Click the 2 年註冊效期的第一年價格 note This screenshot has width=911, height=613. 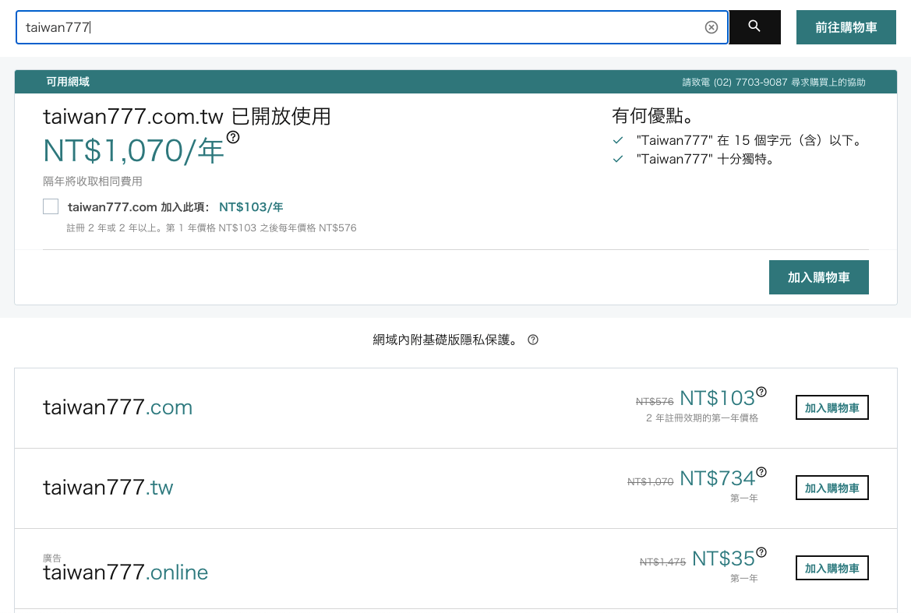[x=702, y=418]
